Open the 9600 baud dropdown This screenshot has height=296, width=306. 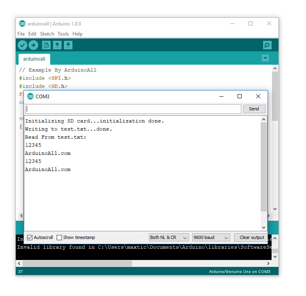[x=211, y=237]
